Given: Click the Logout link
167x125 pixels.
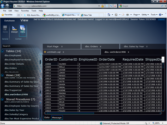Looking at the screenshot, I should [x=161, y=19].
